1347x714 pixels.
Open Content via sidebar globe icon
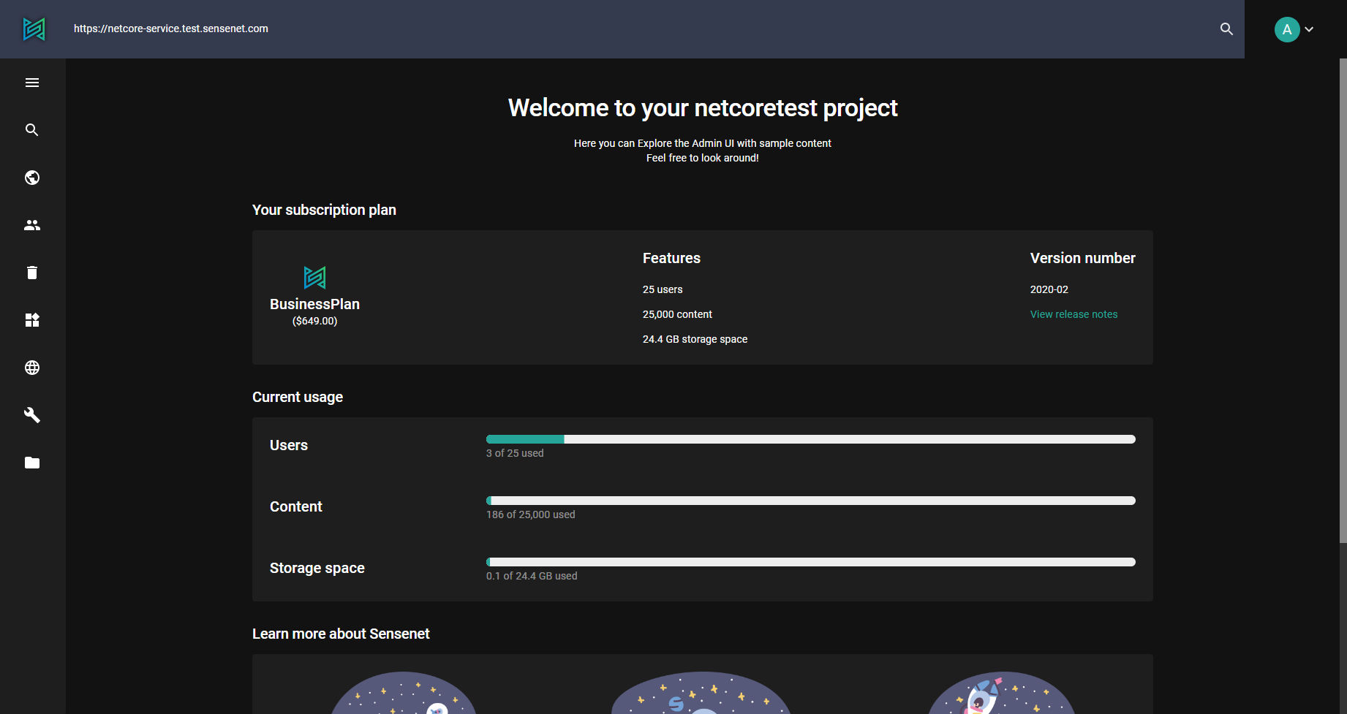[32, 178]
